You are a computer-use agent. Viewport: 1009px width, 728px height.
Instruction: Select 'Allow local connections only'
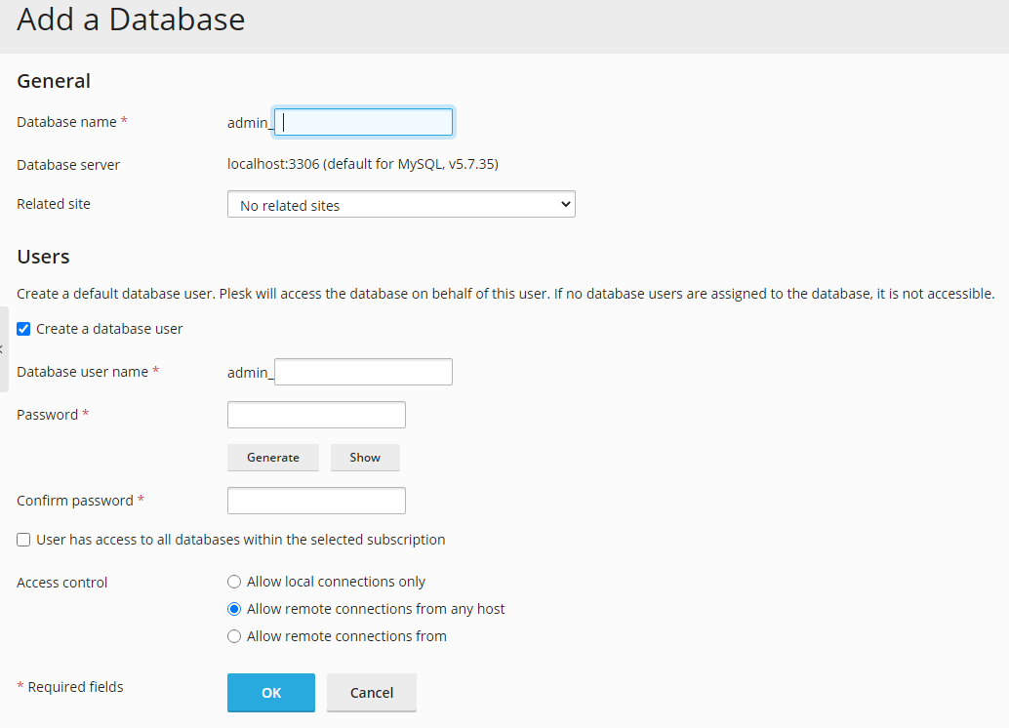pyautogui.click(x=234, y=581)
